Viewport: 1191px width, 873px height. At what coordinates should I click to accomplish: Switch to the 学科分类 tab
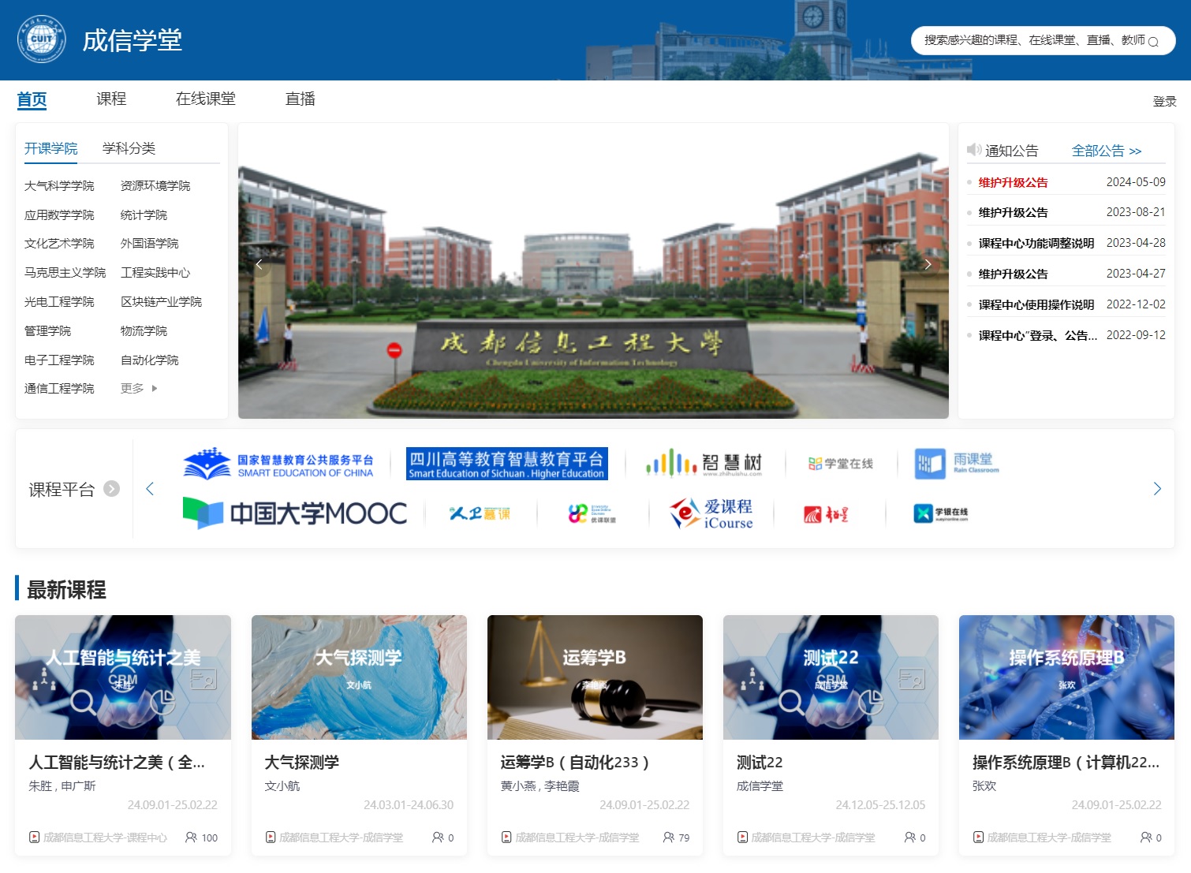(129, 148)
